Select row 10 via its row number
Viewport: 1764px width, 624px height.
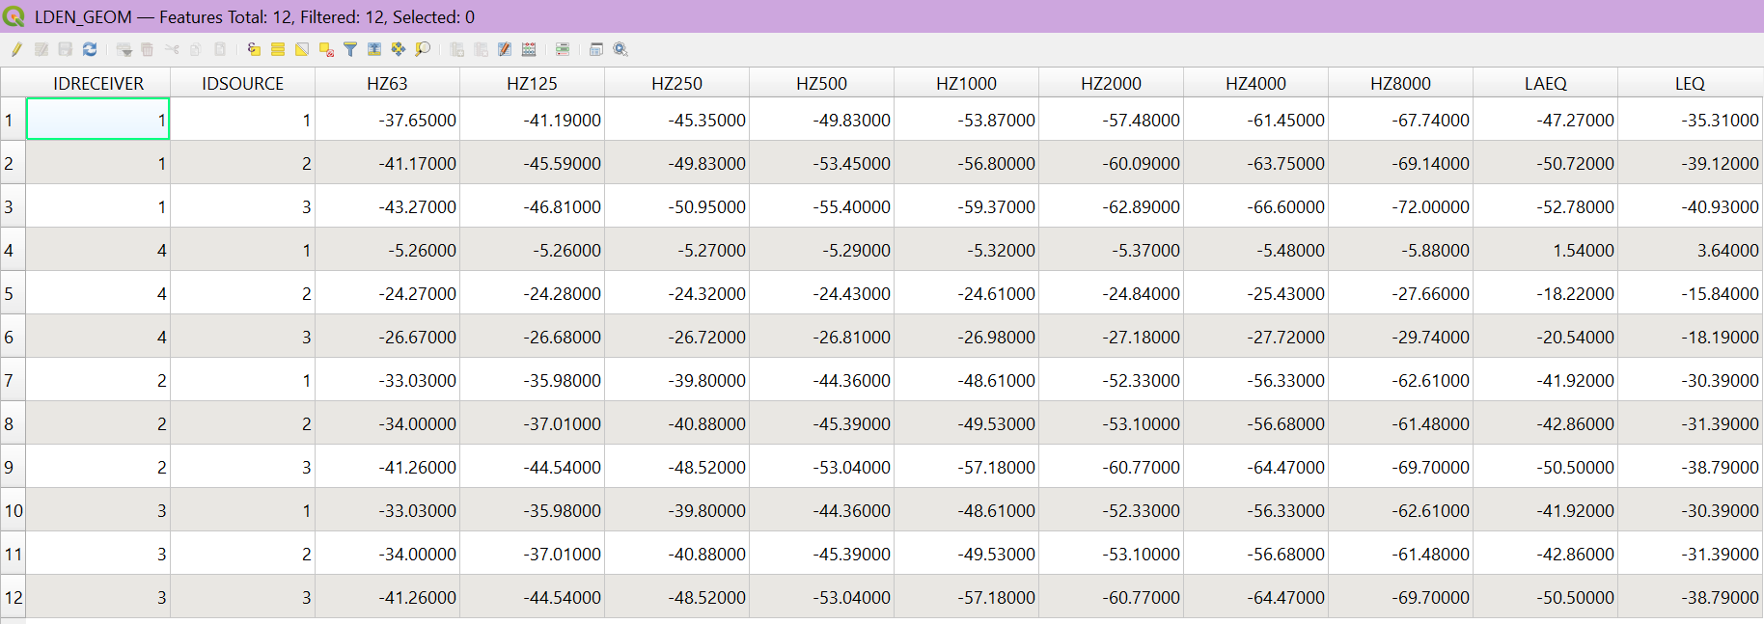[13, 510]
